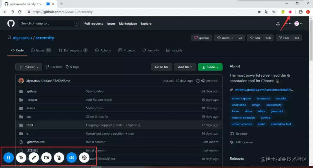Image resolution: width=313 pixels, height=168 pixels.
Task: Open a new browser tab
Action: pos(62,4)
